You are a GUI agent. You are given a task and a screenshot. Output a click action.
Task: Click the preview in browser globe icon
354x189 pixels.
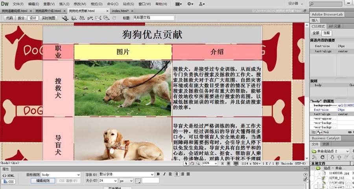74,18
